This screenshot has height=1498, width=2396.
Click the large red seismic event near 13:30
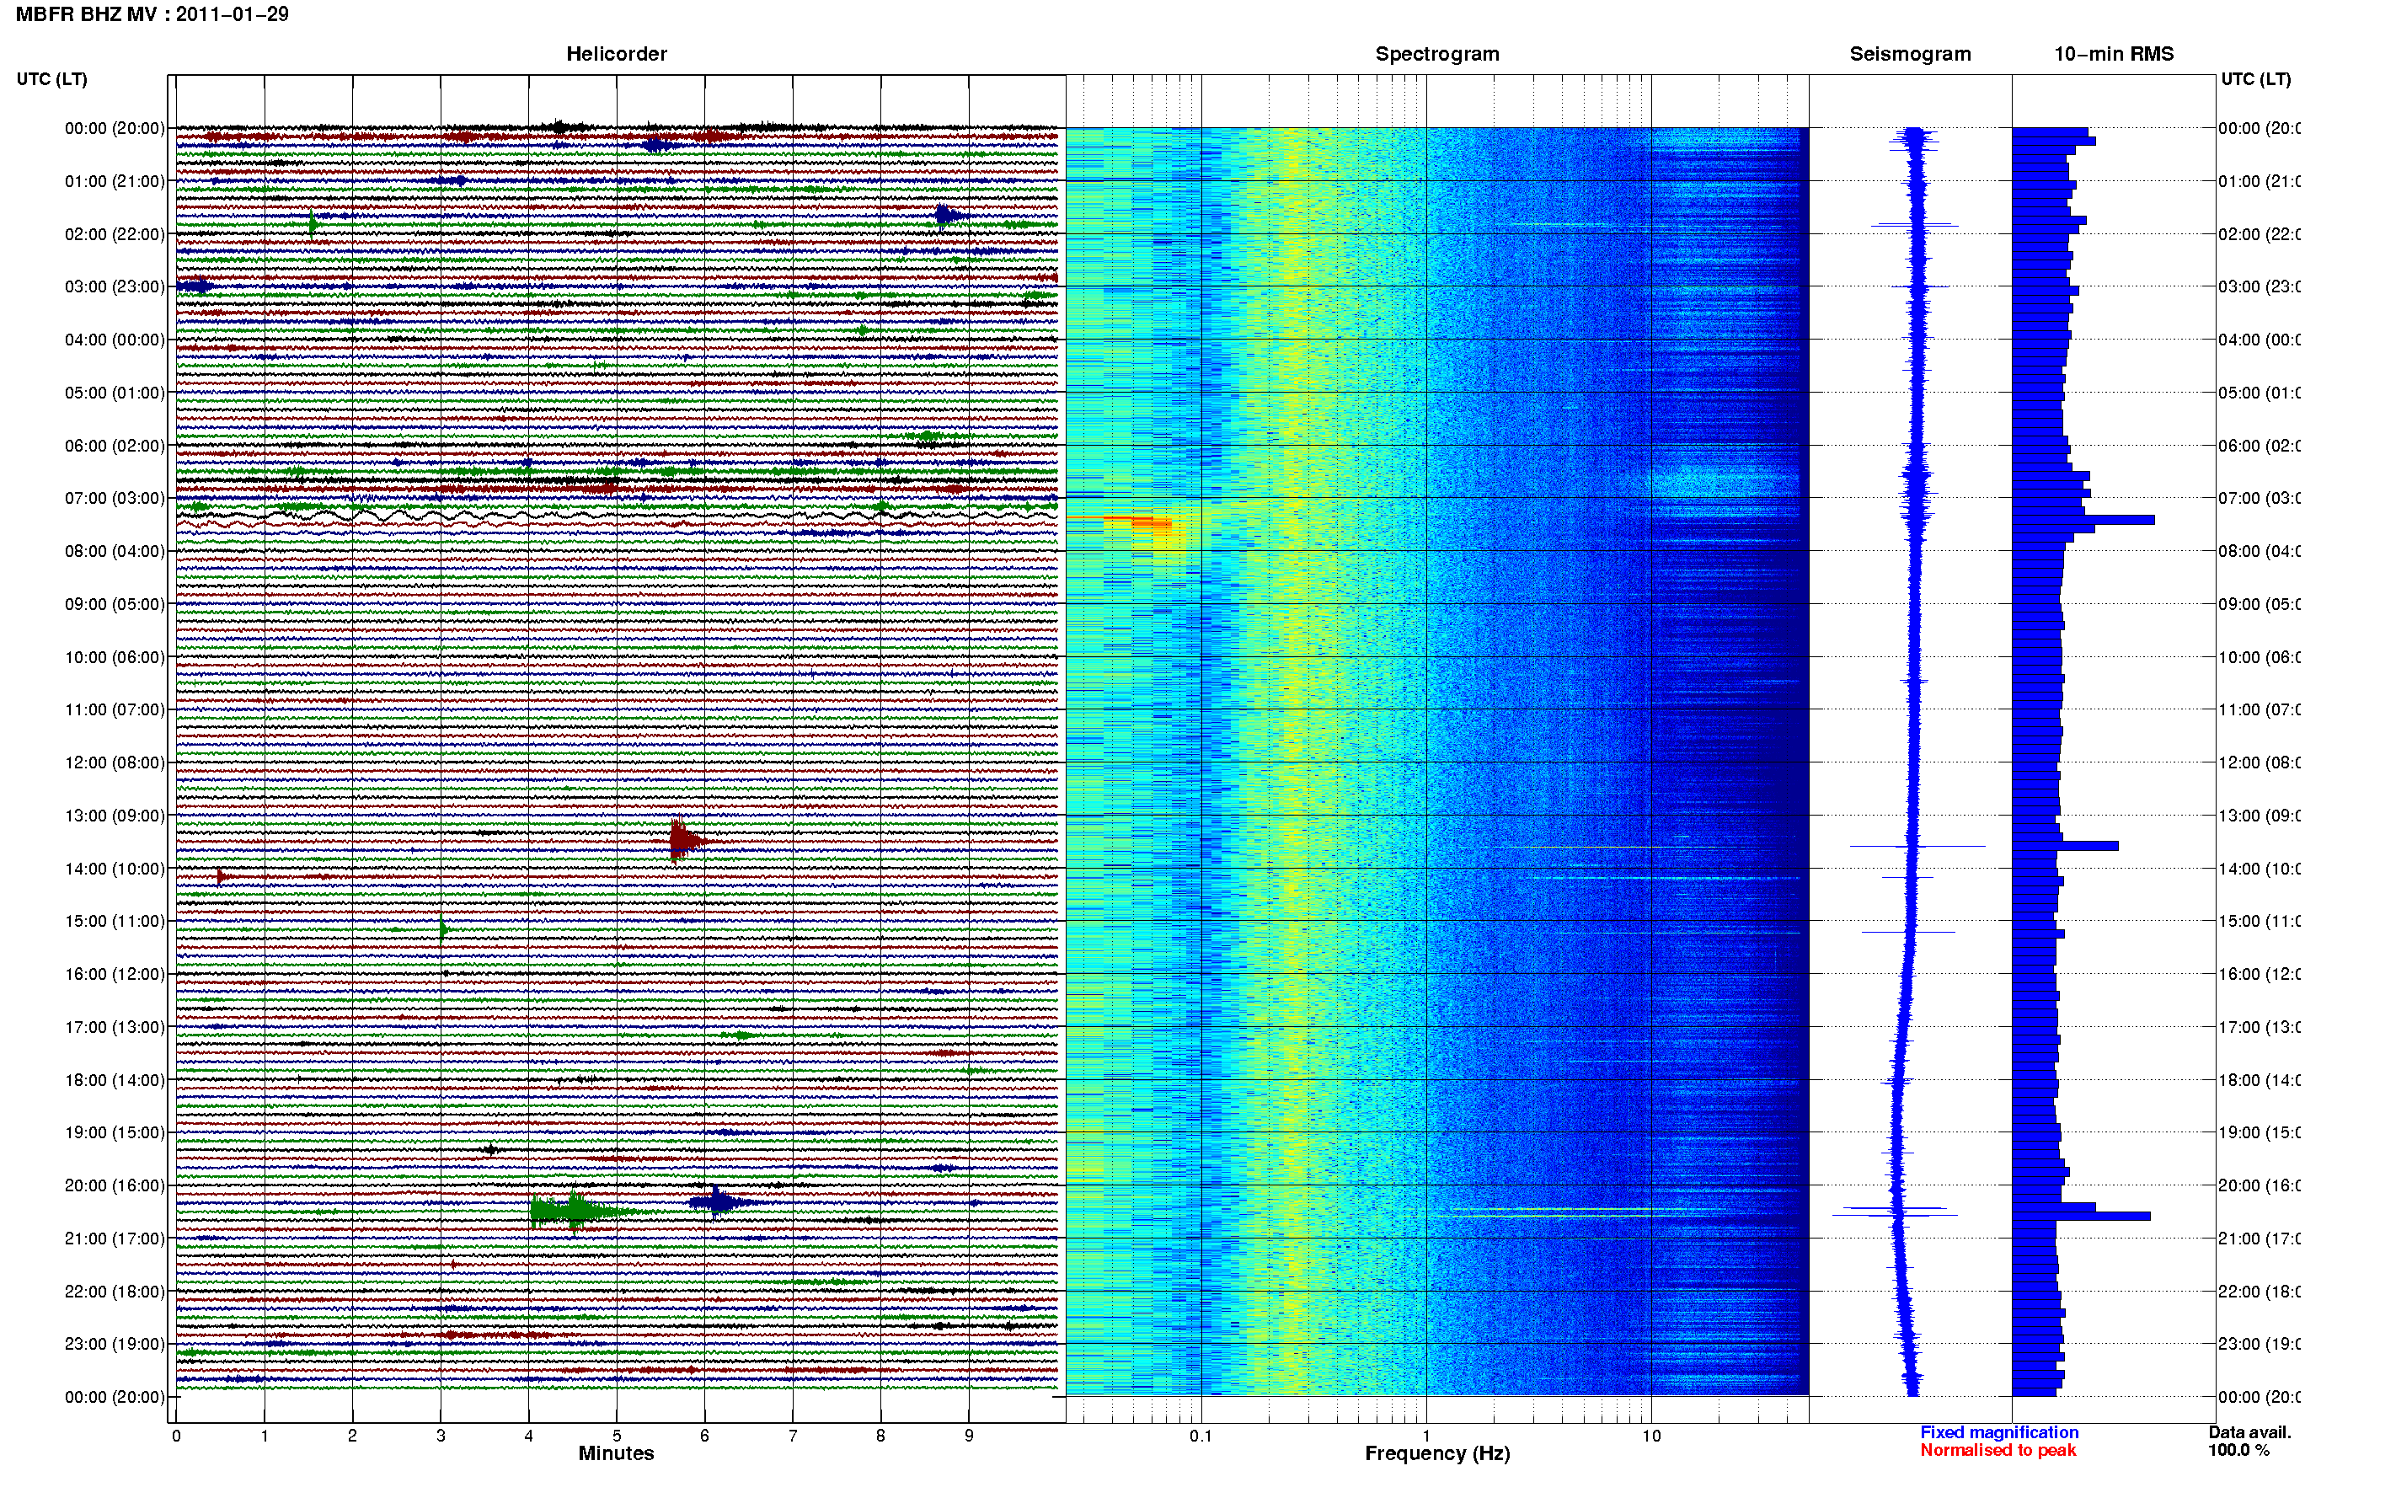pos(687,841)
